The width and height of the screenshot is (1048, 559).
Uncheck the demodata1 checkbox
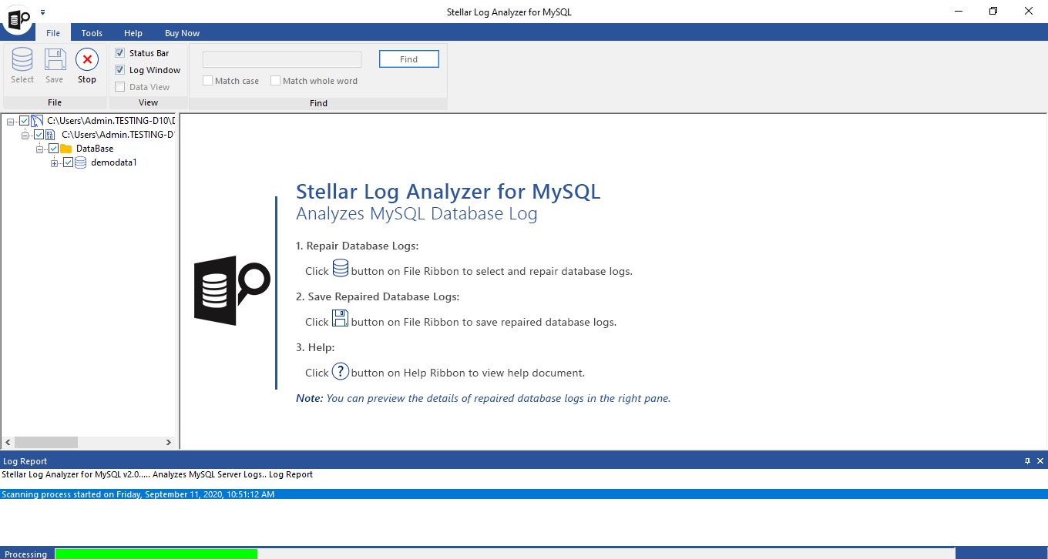pyautogui.click(x=68, y=162)
